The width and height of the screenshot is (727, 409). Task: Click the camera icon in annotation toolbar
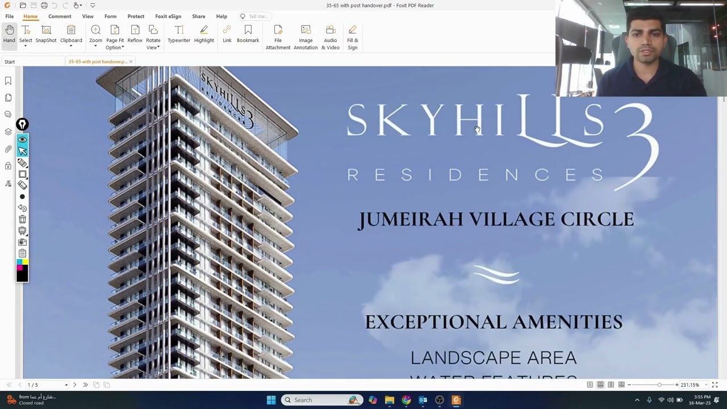pyautogui.click(x=22, y=242)
